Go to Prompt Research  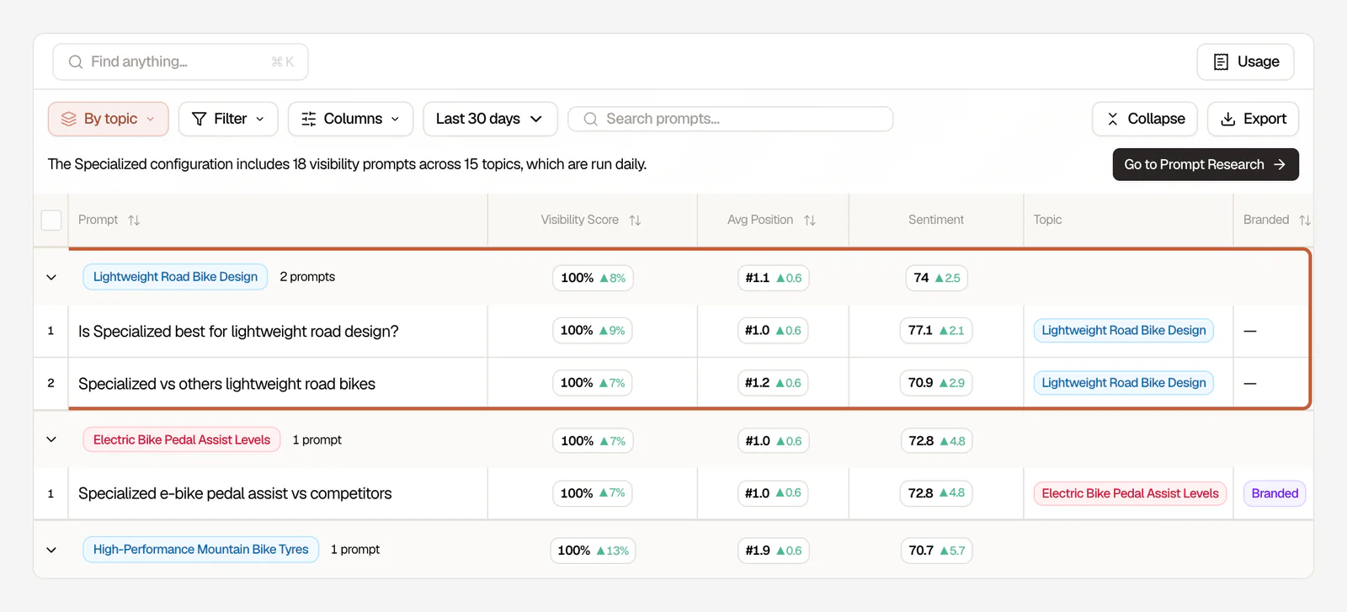click(x=1206, y=164)
